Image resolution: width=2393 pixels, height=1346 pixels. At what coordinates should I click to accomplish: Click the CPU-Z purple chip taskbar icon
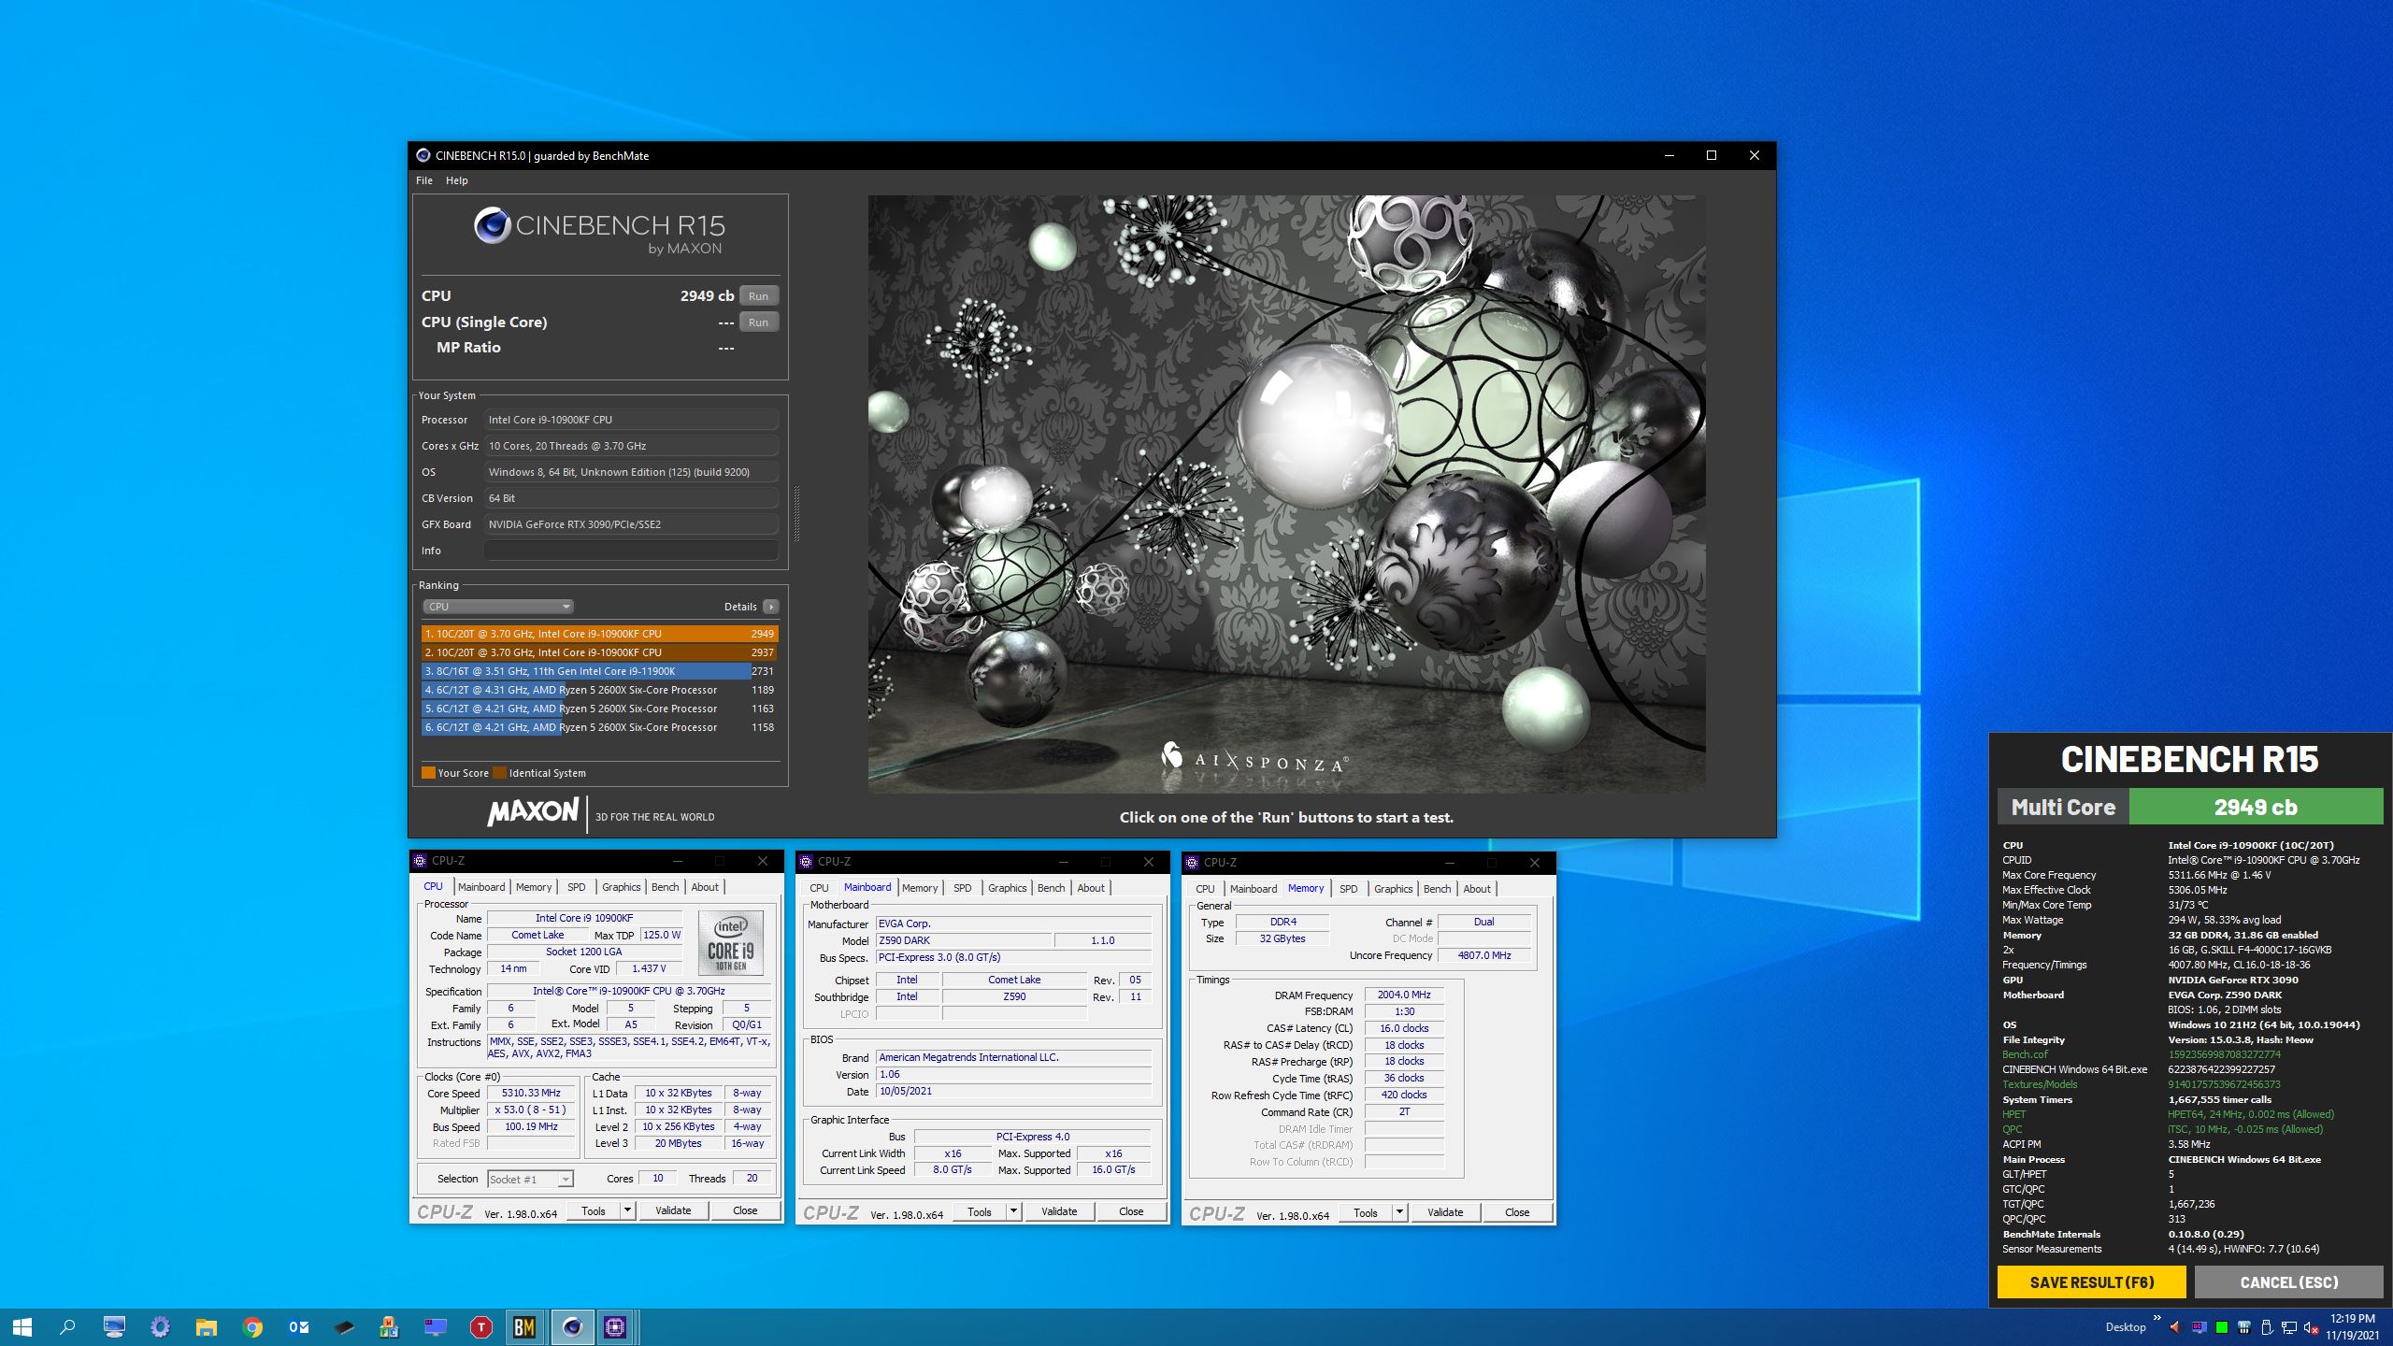pos(615,1326)
